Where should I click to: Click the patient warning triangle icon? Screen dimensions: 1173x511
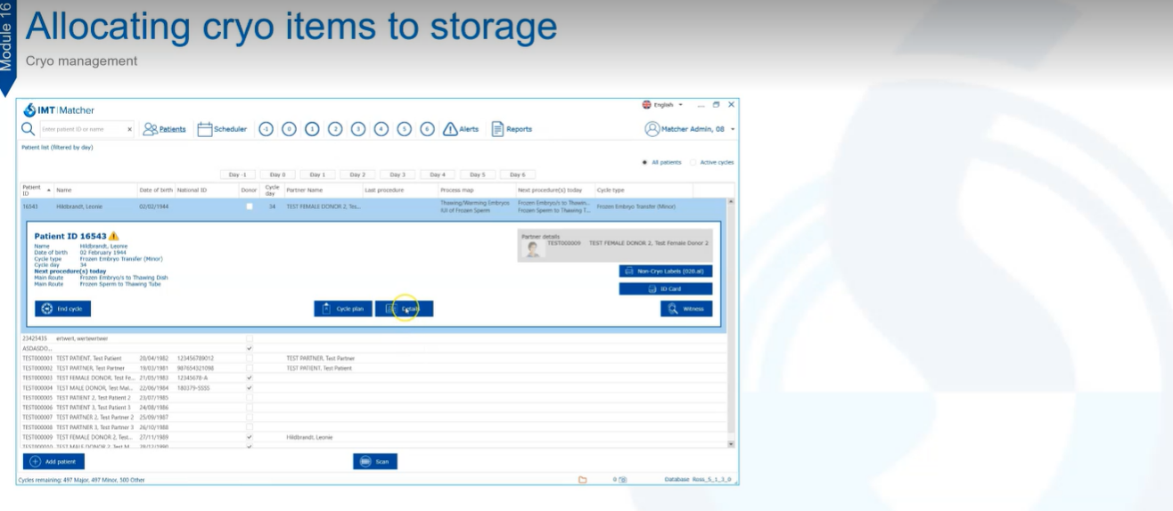pyautogui.click(x=113, y=236)
